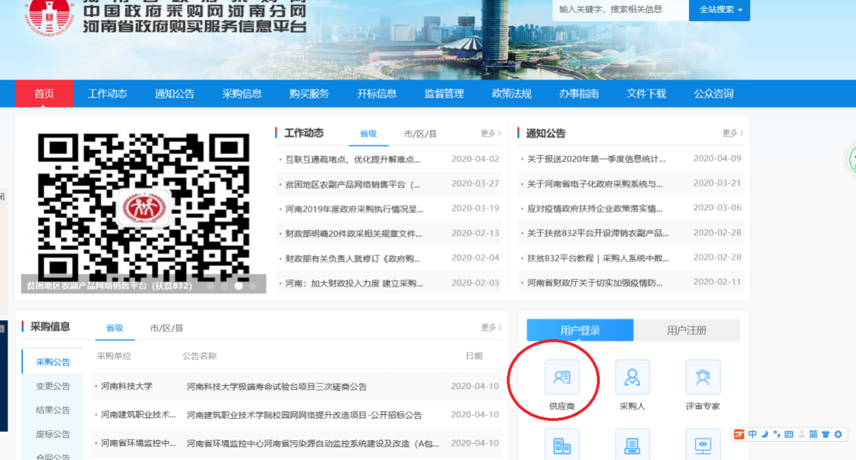Open 监督管理 in navigation bar
The image size is (856, 460).
444,94
